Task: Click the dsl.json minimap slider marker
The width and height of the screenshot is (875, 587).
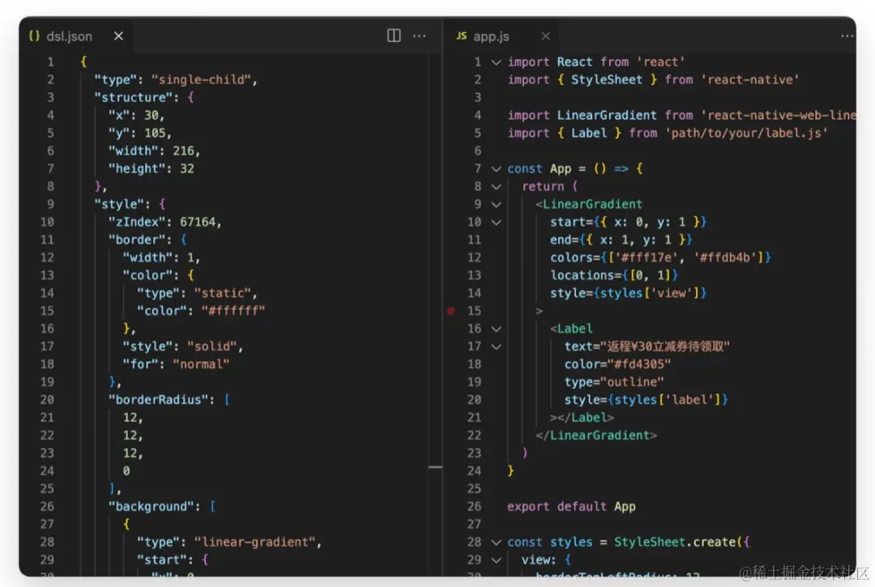Action: click(435, 467)
